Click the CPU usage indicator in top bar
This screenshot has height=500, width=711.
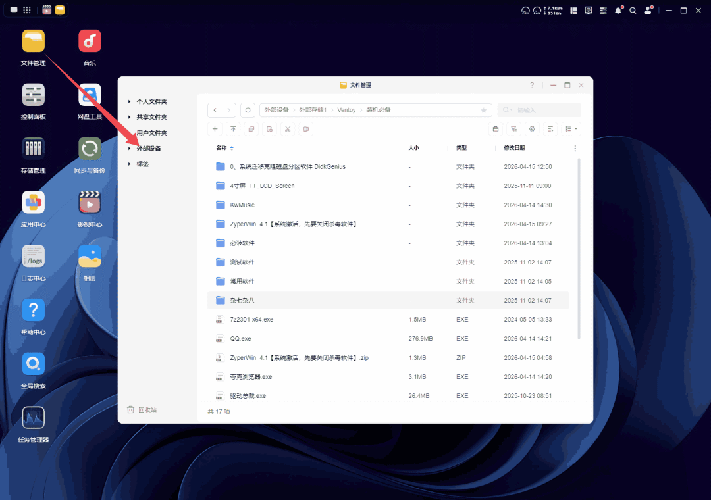tap(525, 10)
